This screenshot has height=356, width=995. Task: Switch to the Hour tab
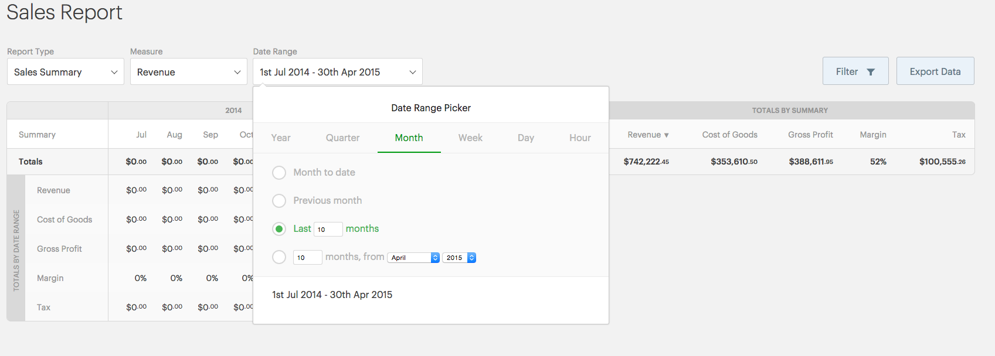[x=580, y=138]
